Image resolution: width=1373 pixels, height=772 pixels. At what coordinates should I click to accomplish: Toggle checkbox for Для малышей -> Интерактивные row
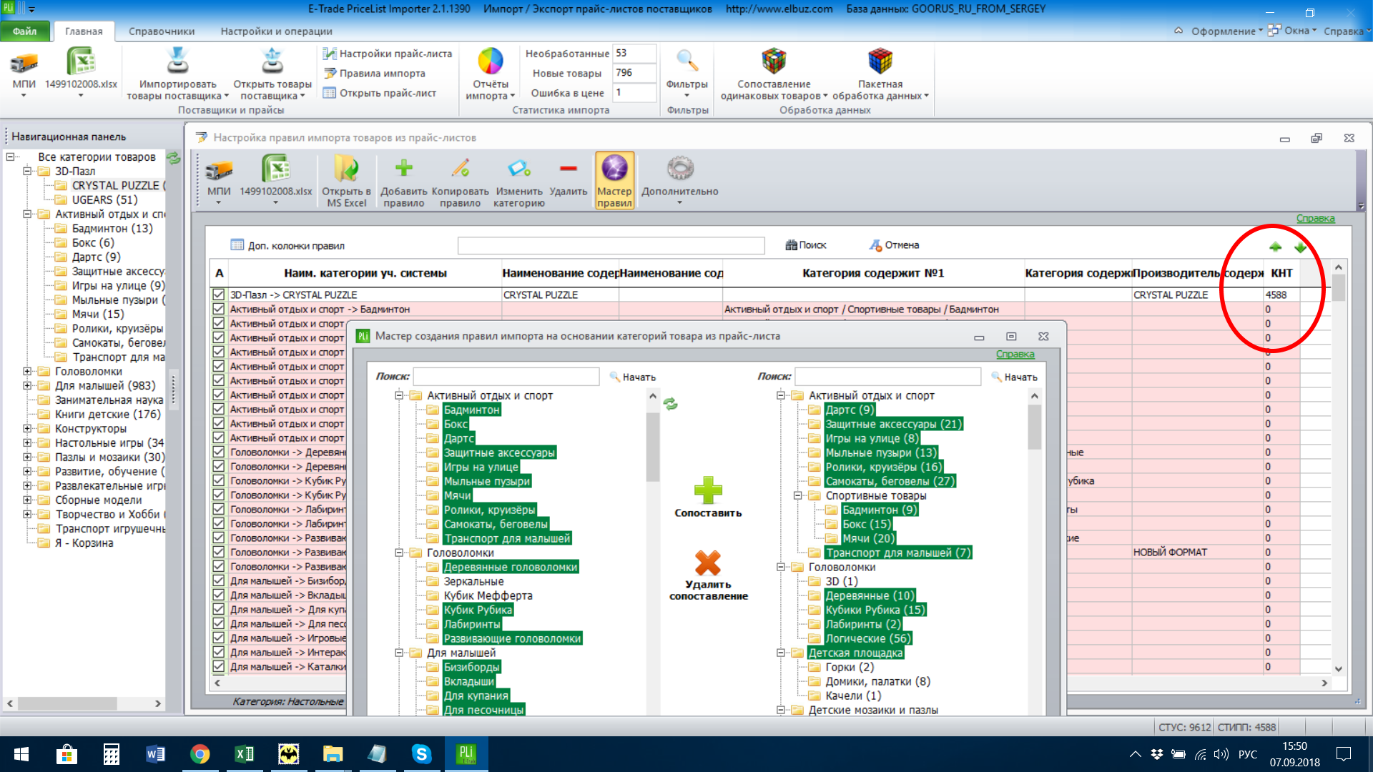tap(219, 652)
